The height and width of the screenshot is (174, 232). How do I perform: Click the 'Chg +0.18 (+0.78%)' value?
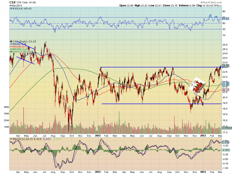point(208,5)
